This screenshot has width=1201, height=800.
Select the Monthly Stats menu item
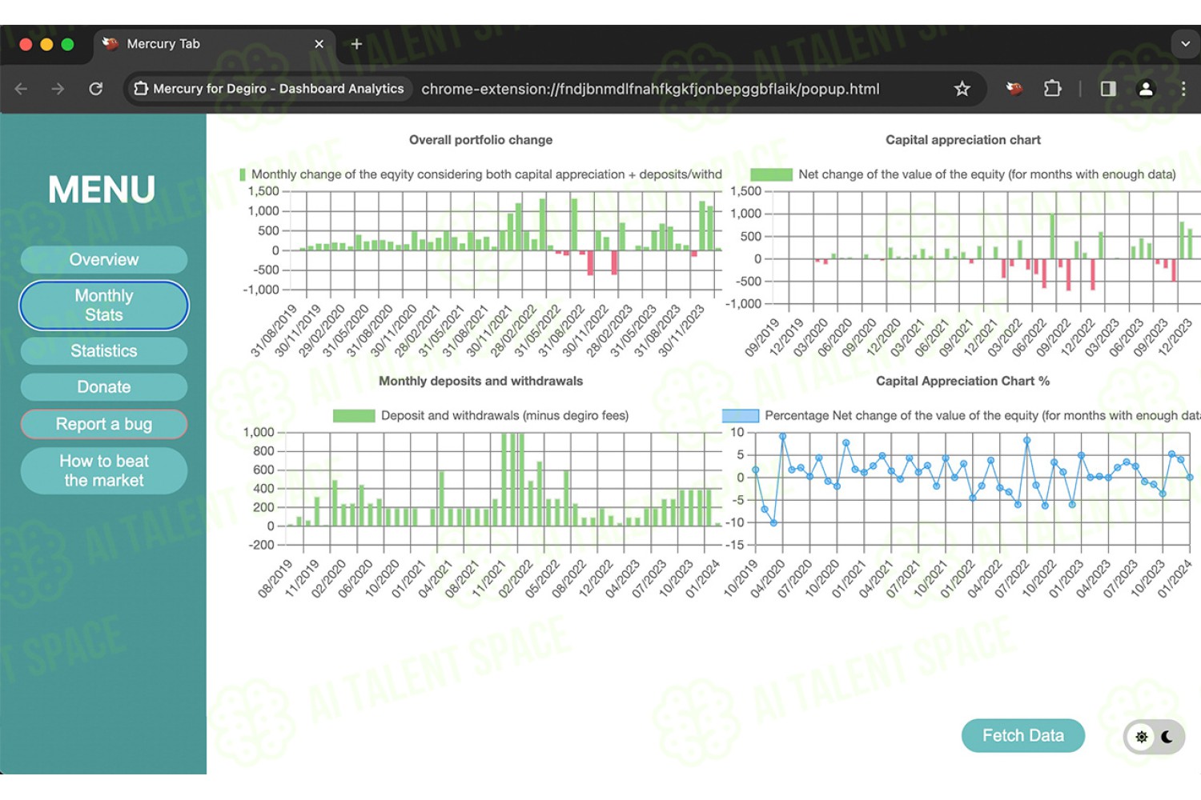click(x=104, y=305)
